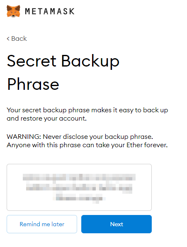Go back using the Back link
This screenshot has width=187, height=247.
click(17, 39)
